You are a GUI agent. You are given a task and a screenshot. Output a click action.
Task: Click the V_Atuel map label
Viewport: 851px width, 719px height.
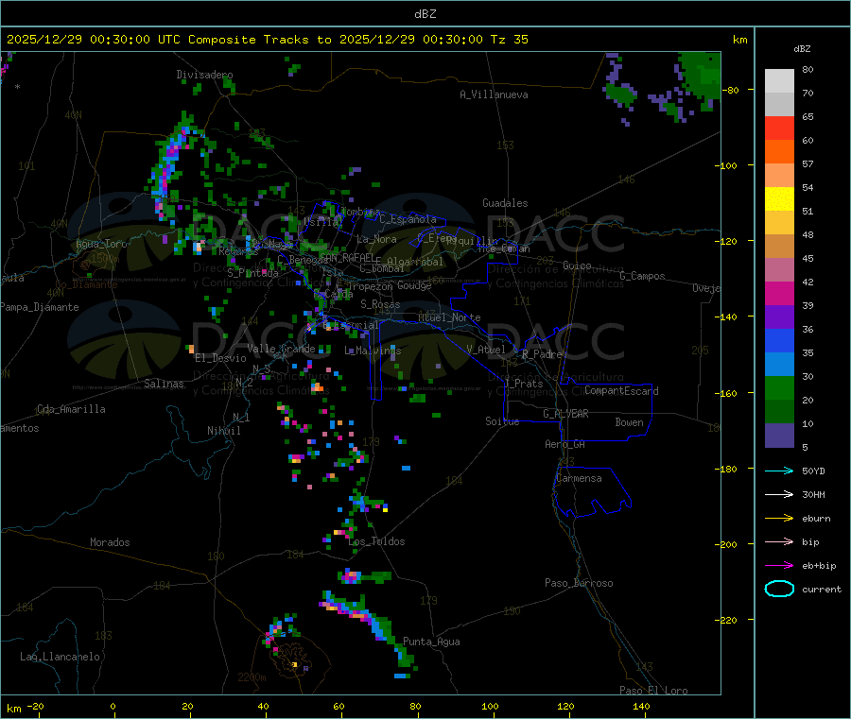pos(486,350)
